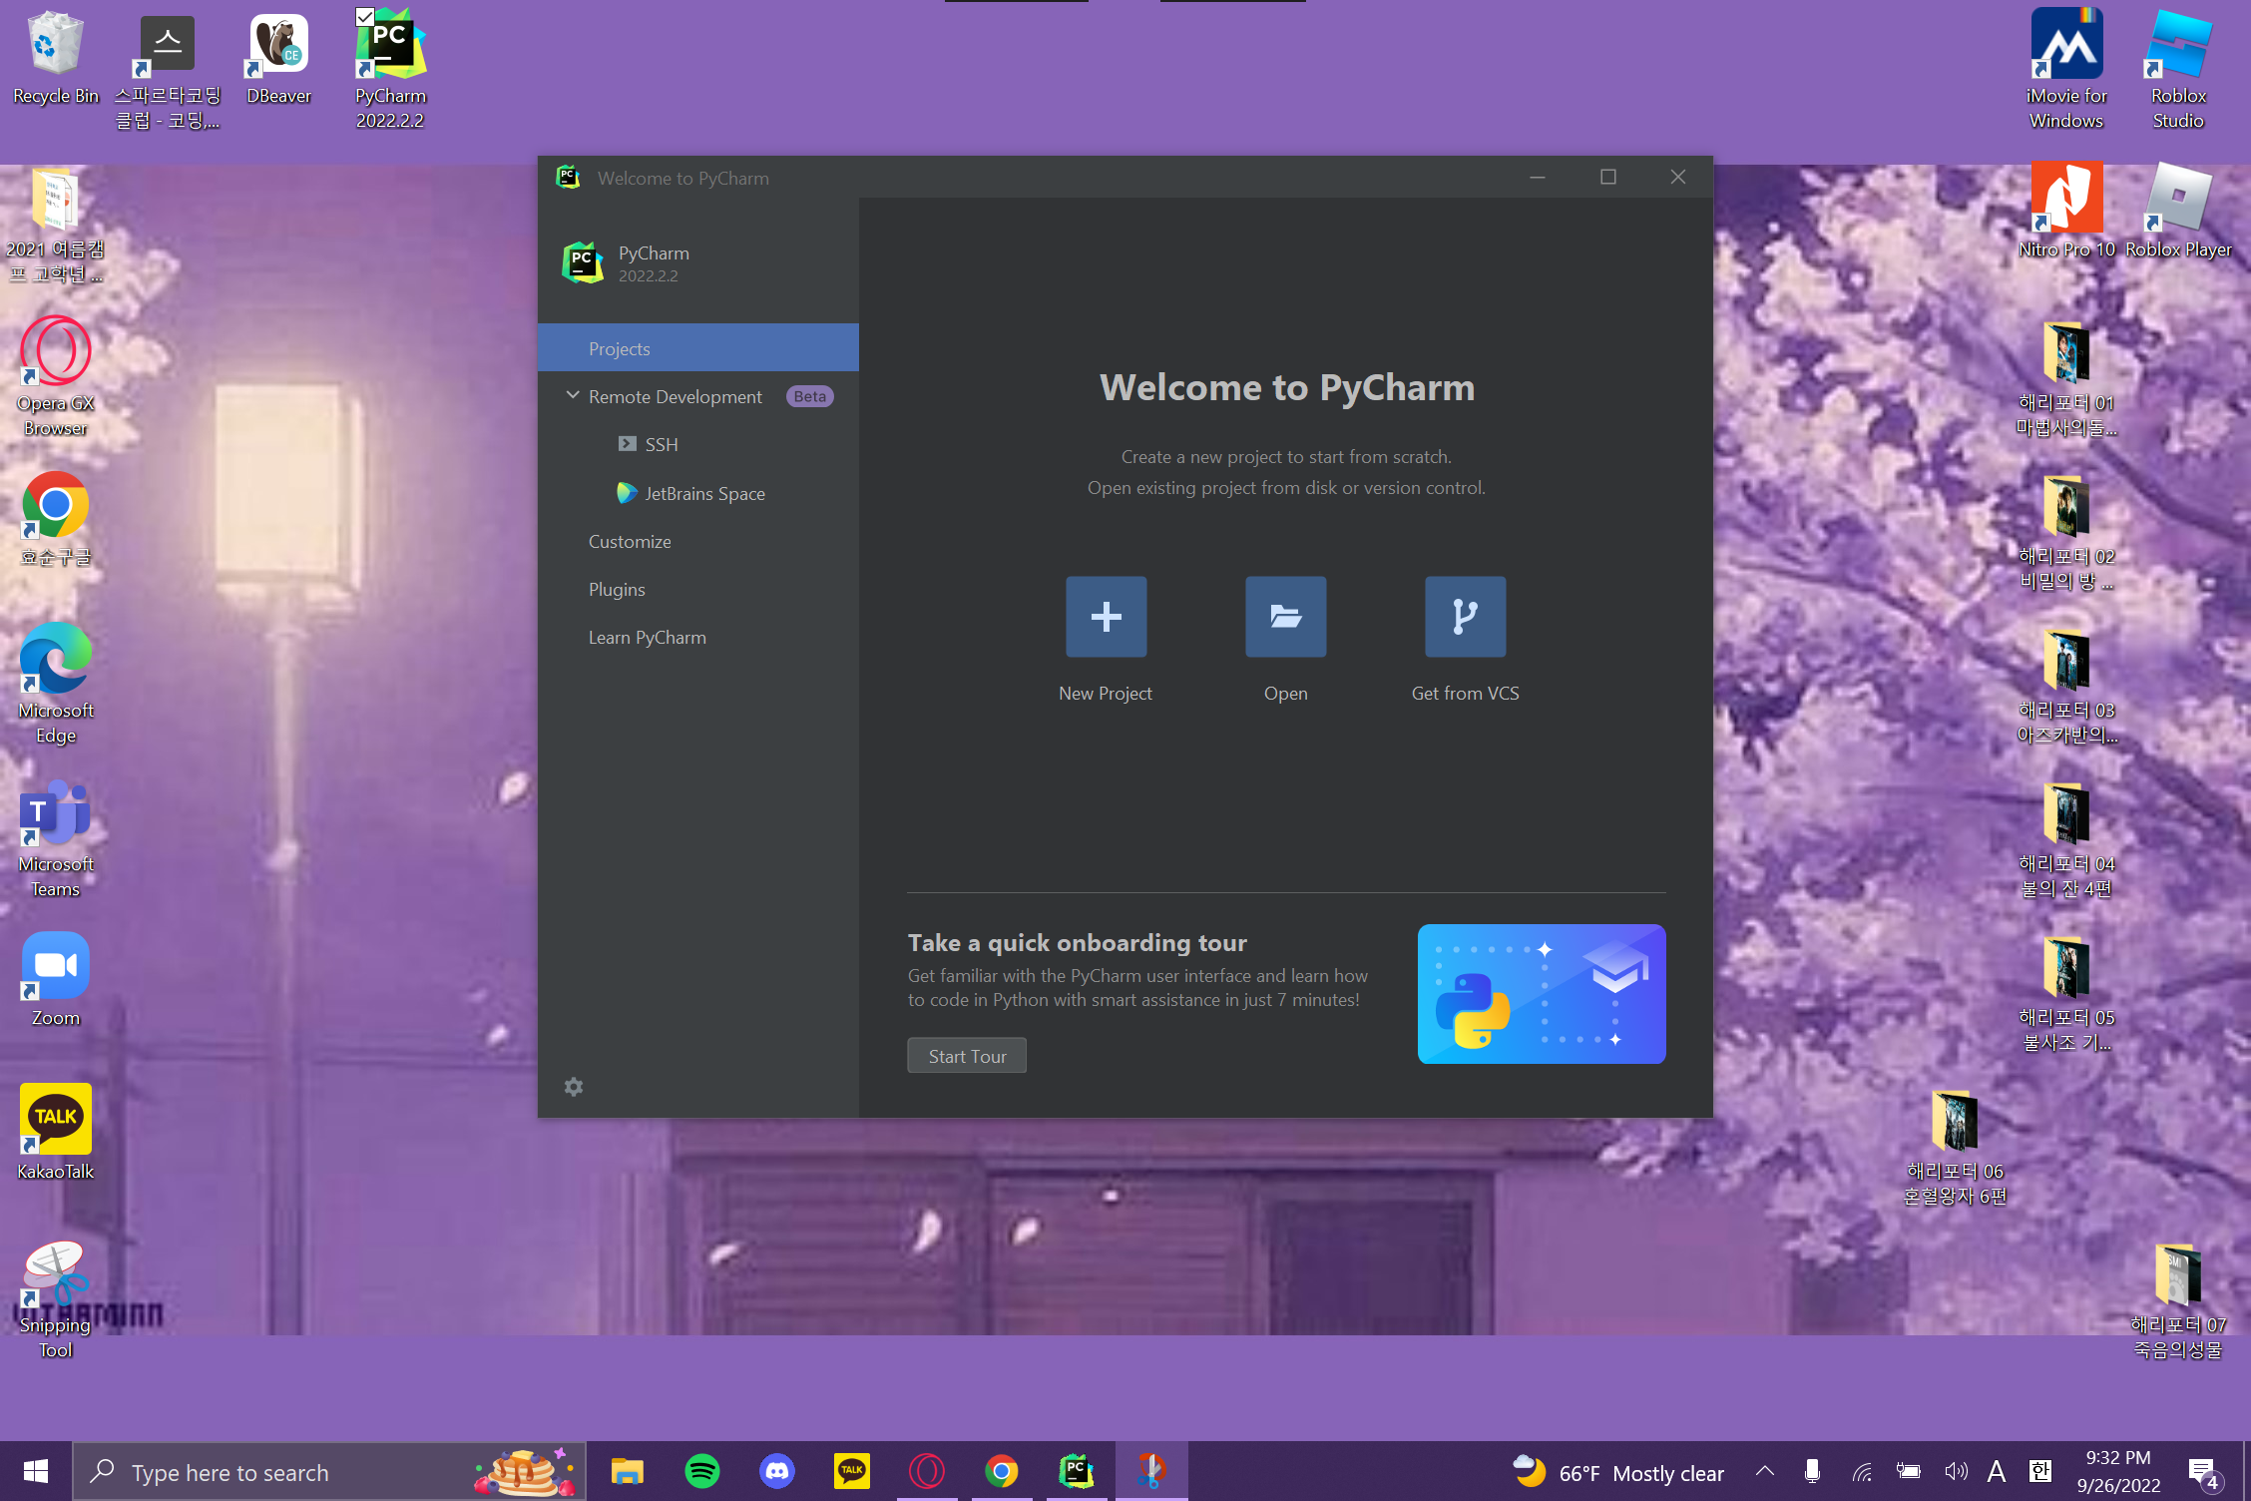Select the Recycle Bin desktop icon

(56, 58)
